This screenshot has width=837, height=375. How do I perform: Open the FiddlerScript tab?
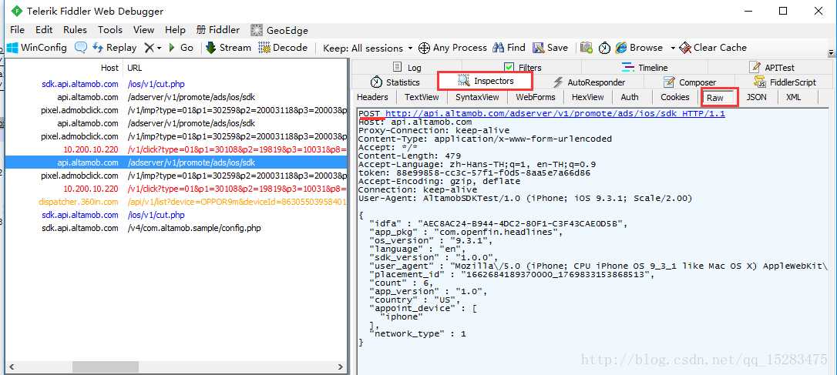tap(785, 82)
